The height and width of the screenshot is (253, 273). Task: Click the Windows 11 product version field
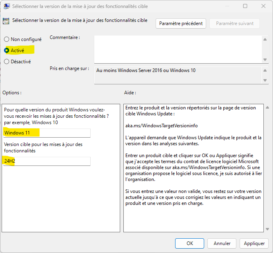(x=47, y=133)
